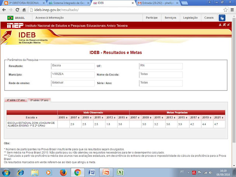Open Excel from the taskbar

121,173
